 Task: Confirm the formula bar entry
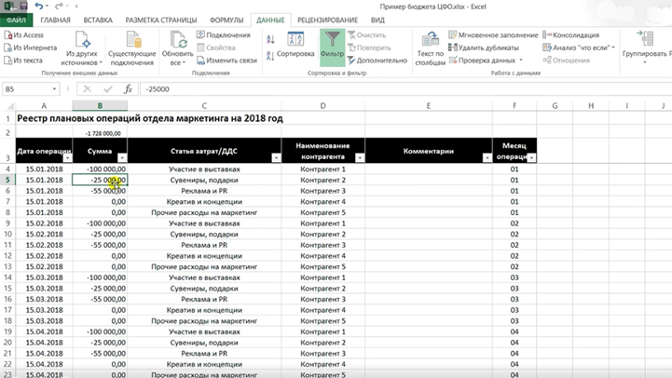(108, 89)
